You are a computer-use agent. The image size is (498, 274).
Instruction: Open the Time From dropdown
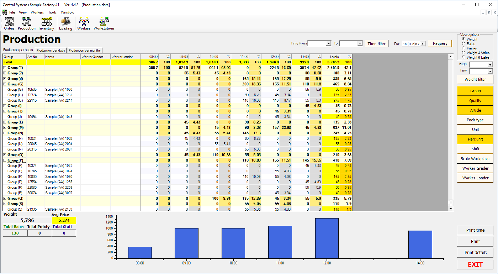[x=328, y=43]
